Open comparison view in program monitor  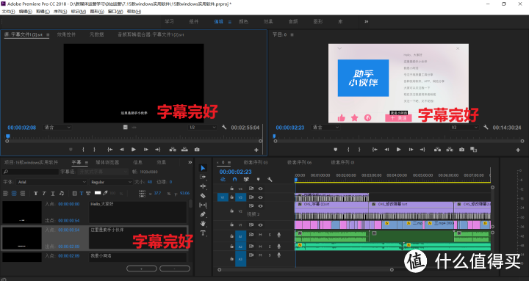click(x=473, y=149)
